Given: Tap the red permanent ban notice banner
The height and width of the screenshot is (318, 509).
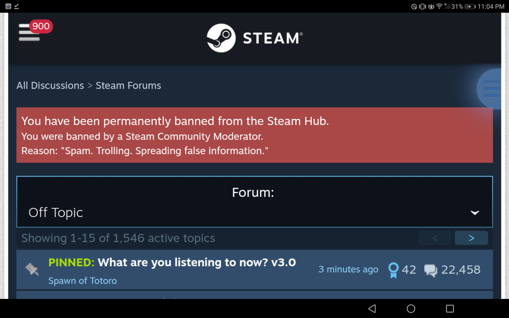Looking at the screenshot, I should tap(254, 135).
